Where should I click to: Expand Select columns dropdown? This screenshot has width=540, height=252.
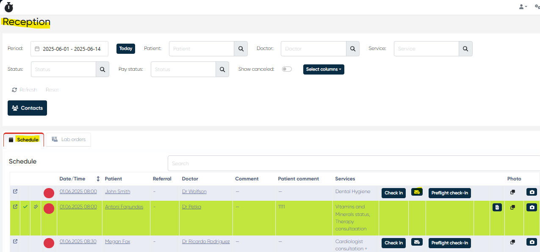coord(324,69)
